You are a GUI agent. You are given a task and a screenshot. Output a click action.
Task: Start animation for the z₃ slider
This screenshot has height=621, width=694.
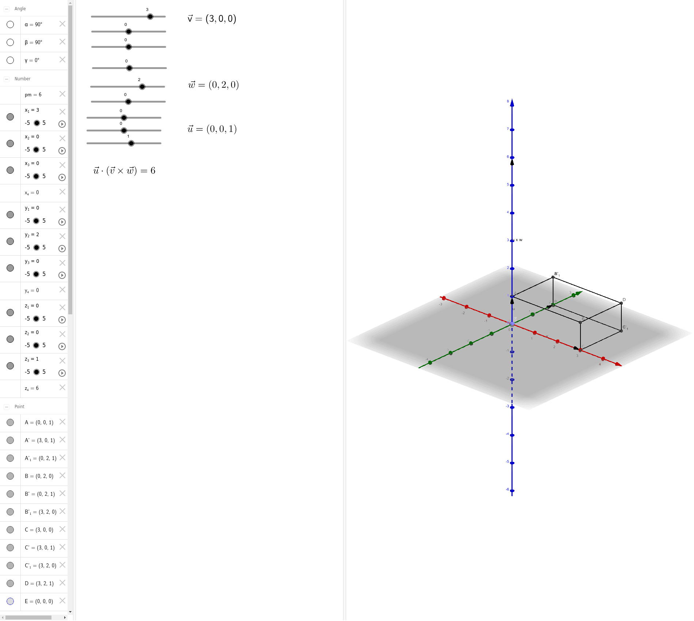click(62, 373)
